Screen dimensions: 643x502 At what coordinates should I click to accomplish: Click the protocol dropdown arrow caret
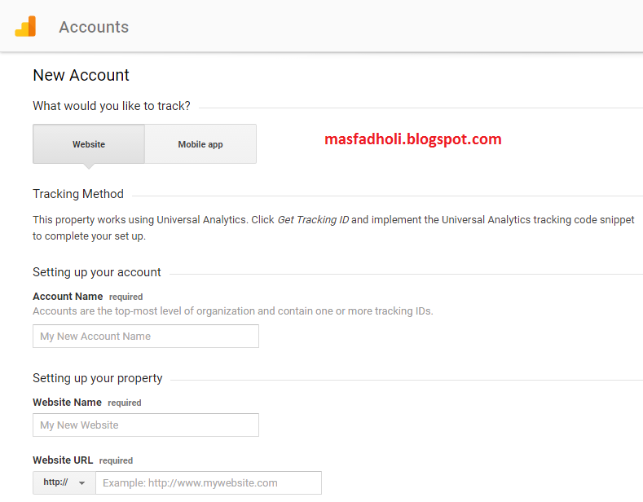point(81,483)
